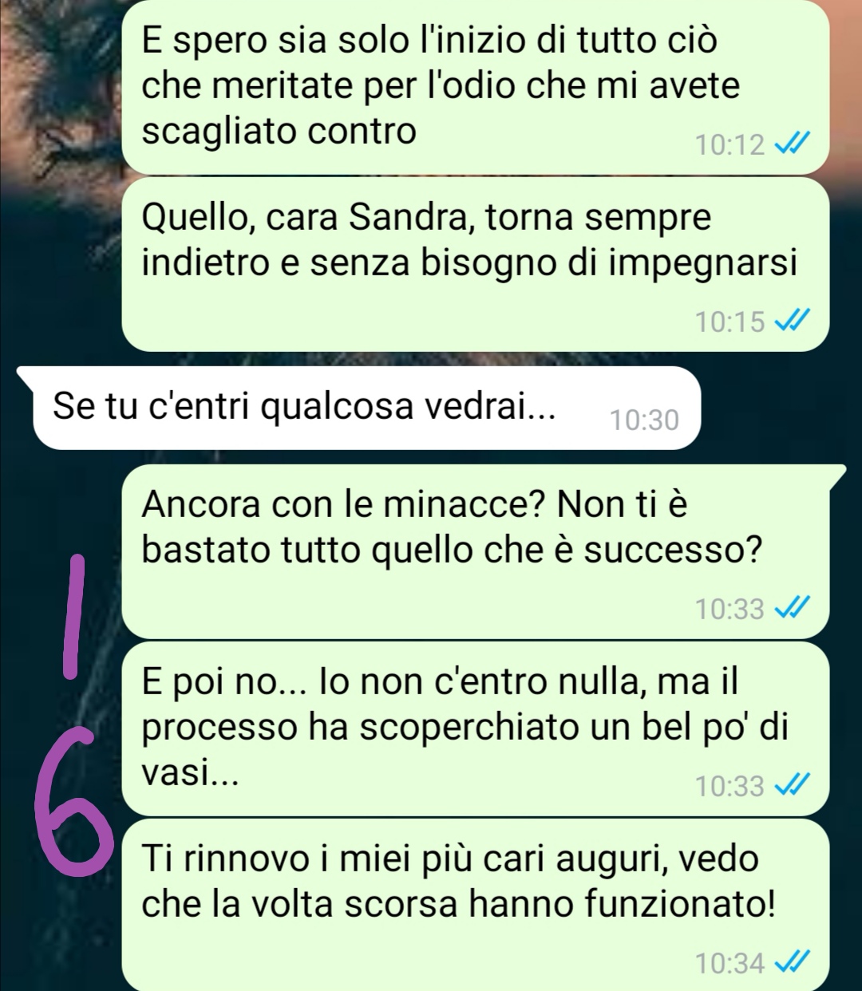Select the 'Ti rinnovo i miei più cari auguri' bubble

pyautogui.click(x=476, y=905)
